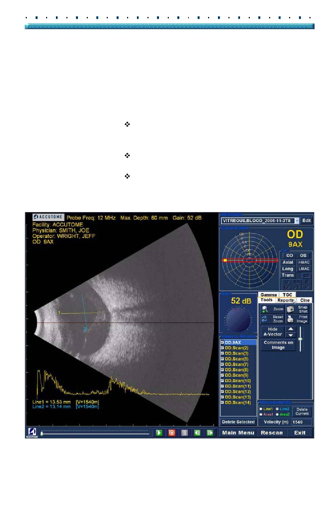322x527 pixels.
Task: Choose the Trans scan orientation
Action: tap(288, 275)
